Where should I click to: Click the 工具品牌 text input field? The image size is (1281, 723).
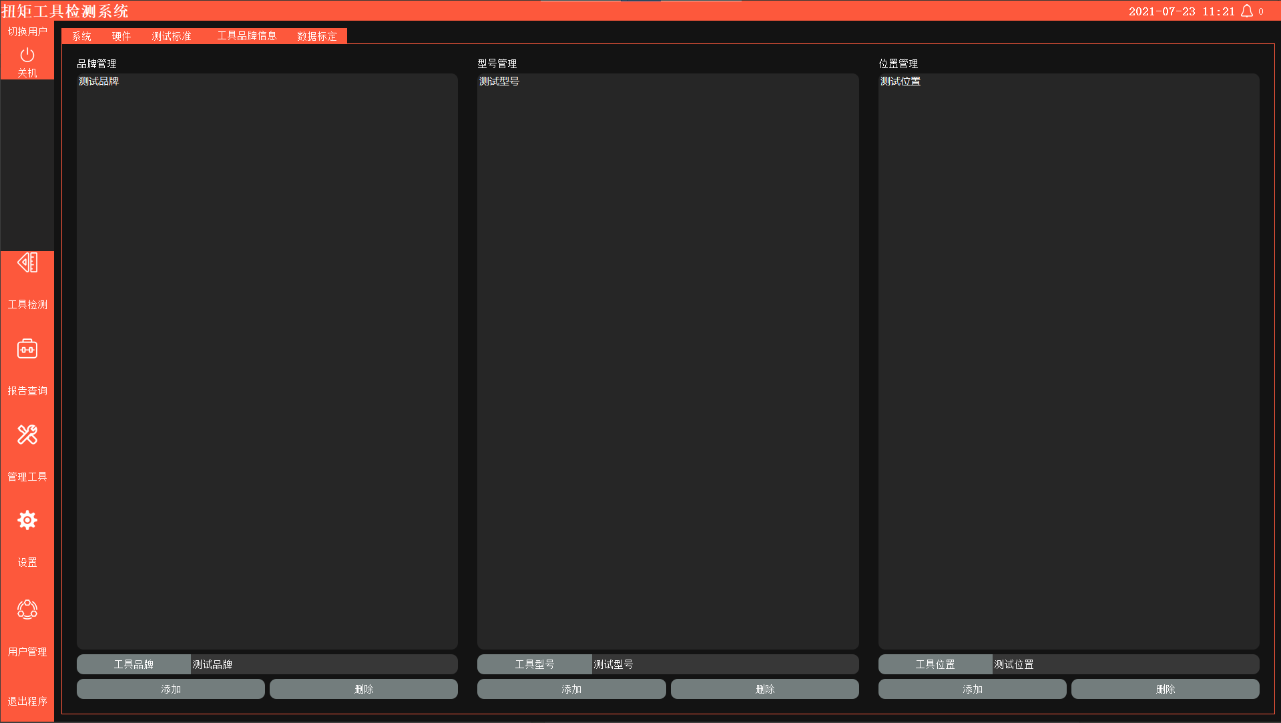click(x=324, y=664)
